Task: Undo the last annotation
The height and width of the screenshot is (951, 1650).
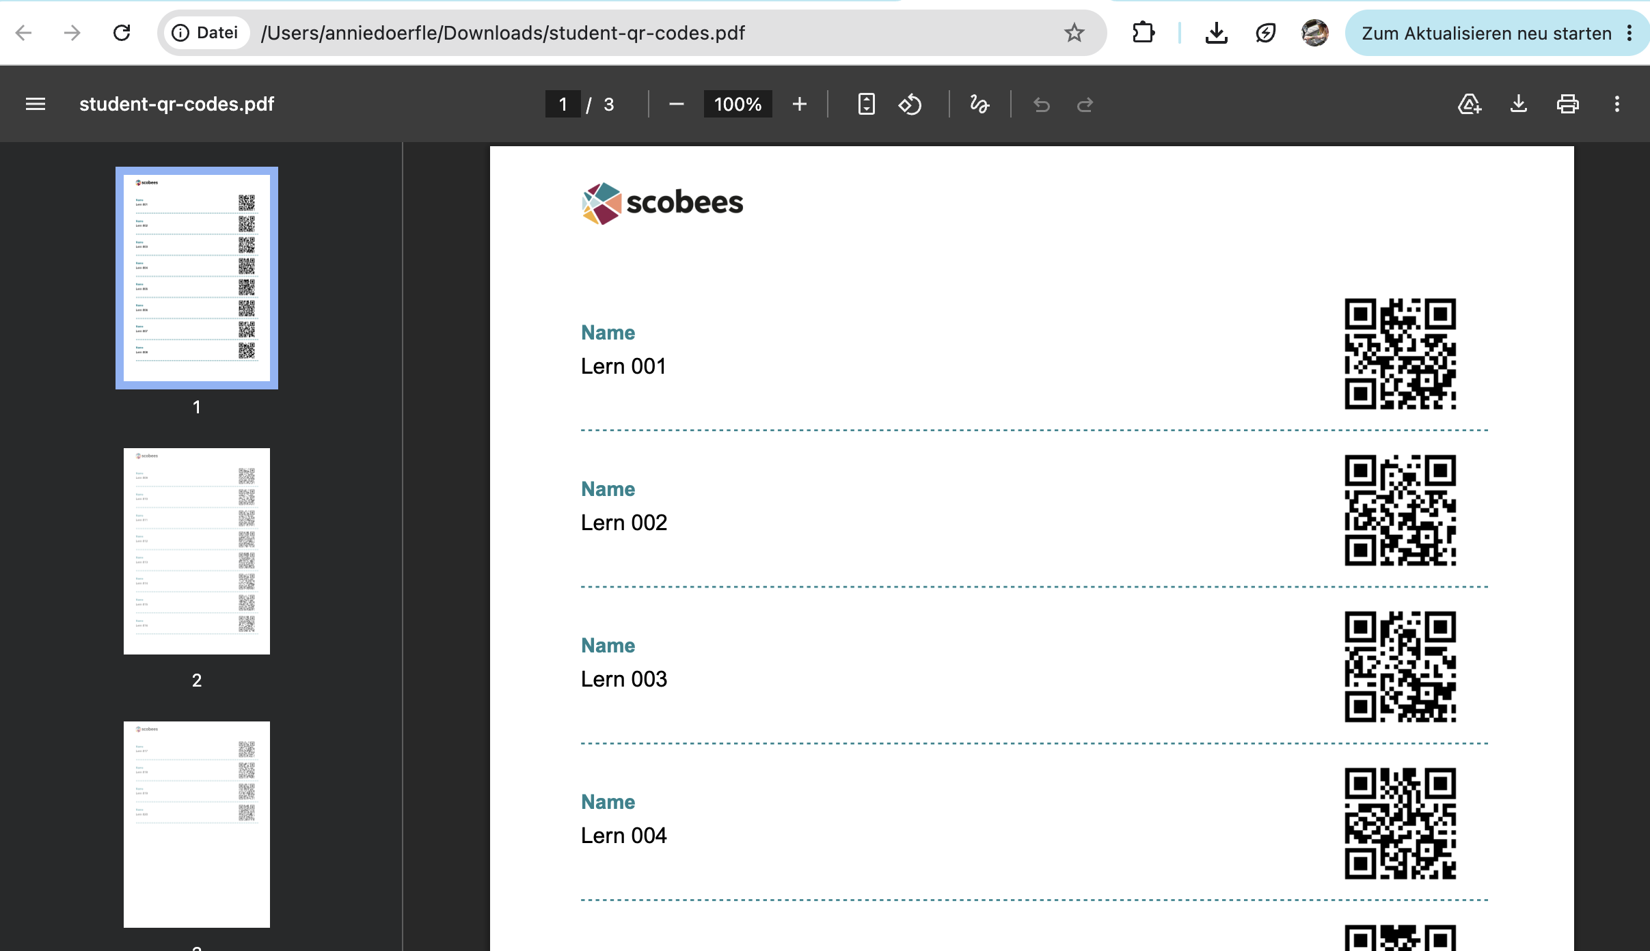Action: coord(1042,104)
